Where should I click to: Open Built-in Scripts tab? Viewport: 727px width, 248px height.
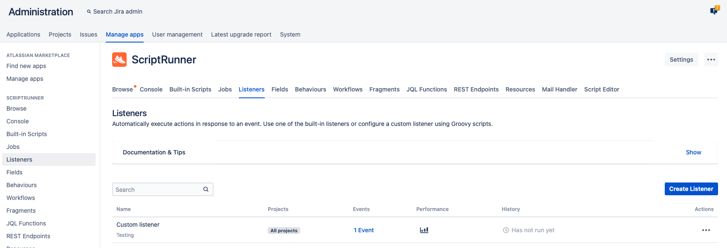190,89
